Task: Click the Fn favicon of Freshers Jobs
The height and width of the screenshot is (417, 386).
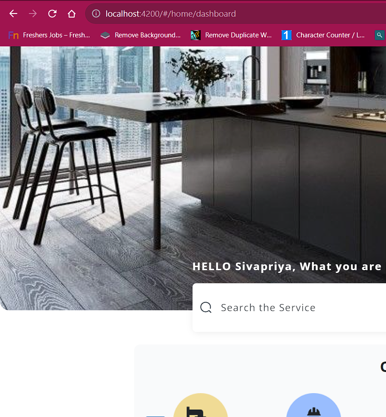Action: (13, 35)
